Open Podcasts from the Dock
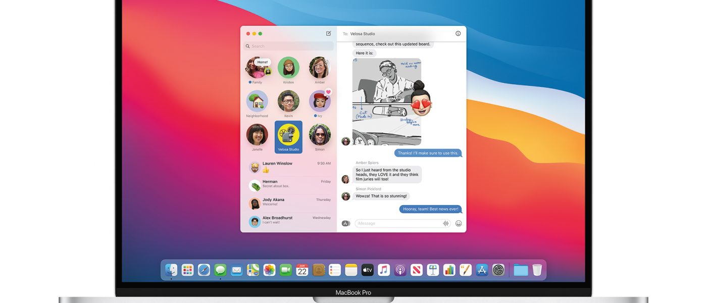 point(400,270)
